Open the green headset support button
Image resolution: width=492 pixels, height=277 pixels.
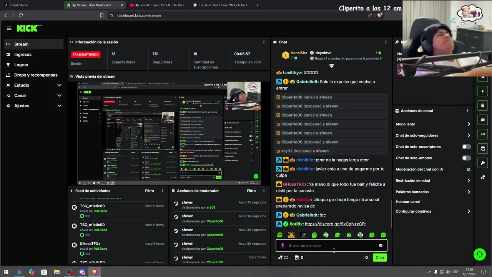point(479,254)
